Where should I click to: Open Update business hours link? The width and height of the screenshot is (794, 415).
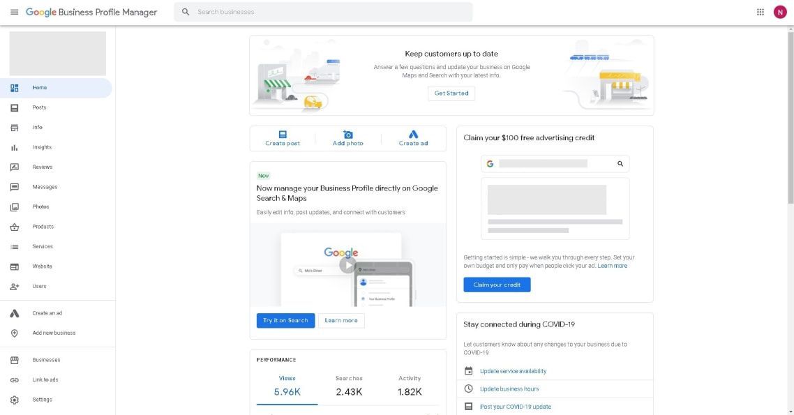[509, 388]
